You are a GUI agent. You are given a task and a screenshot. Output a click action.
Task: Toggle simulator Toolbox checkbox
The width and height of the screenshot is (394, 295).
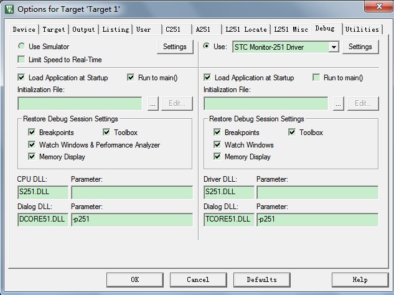(106, 132)
